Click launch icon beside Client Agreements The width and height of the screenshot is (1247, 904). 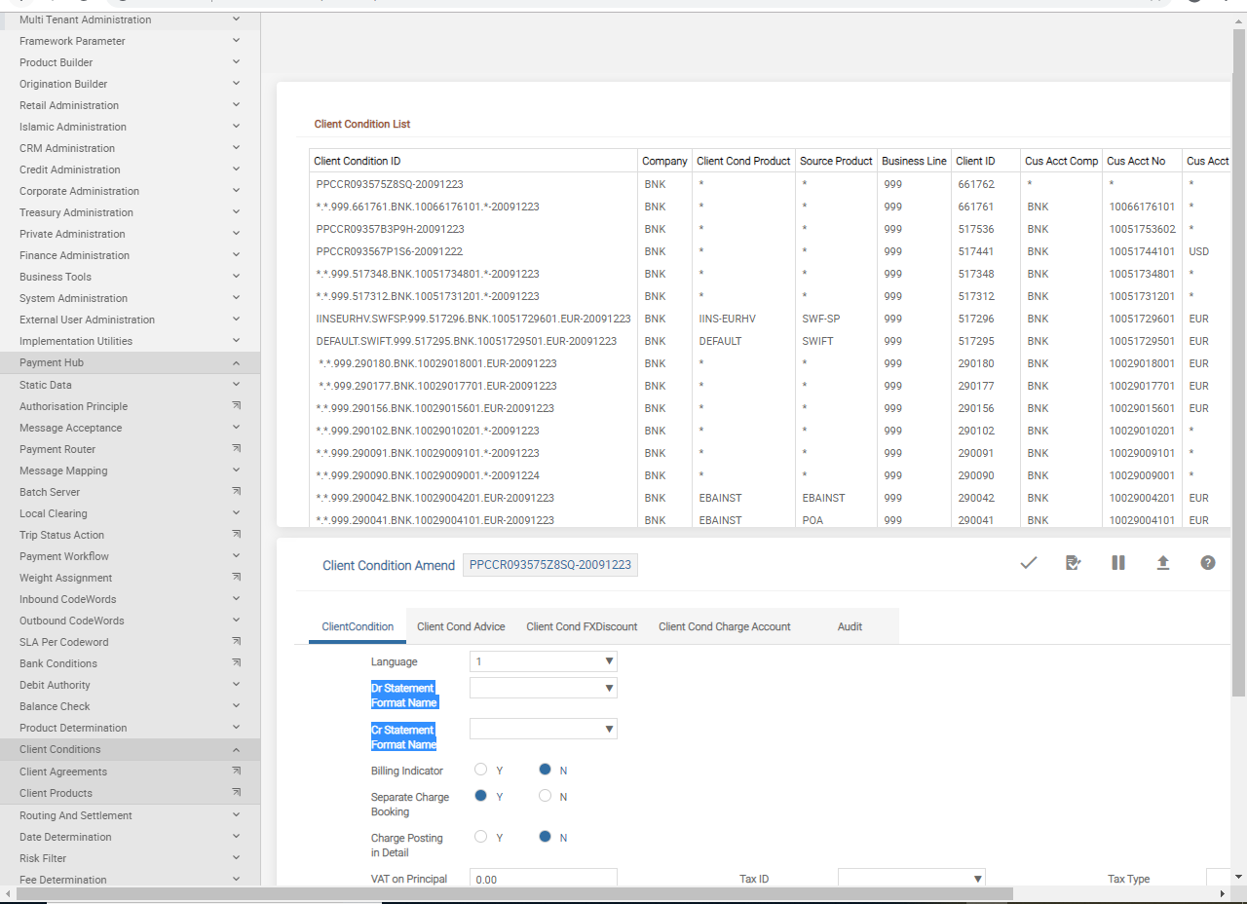(236, 772)
